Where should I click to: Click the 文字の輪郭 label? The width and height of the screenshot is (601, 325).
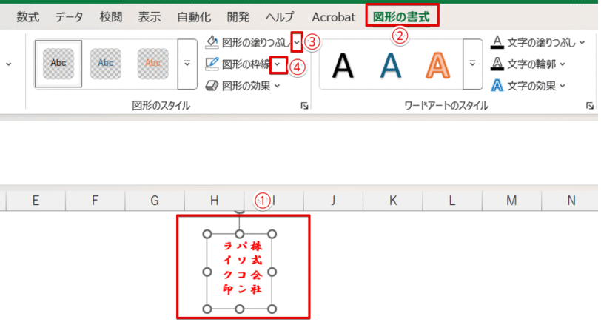pyautogui.click(x=531, y=64)
